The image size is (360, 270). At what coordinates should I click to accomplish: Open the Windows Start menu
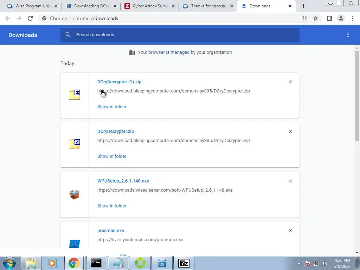(9, 263)
